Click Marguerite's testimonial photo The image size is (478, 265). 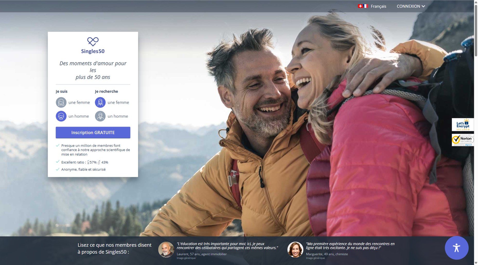[x=295, y=250]
